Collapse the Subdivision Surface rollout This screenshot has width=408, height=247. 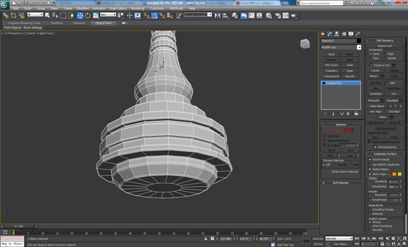click(x=385, y=154)
